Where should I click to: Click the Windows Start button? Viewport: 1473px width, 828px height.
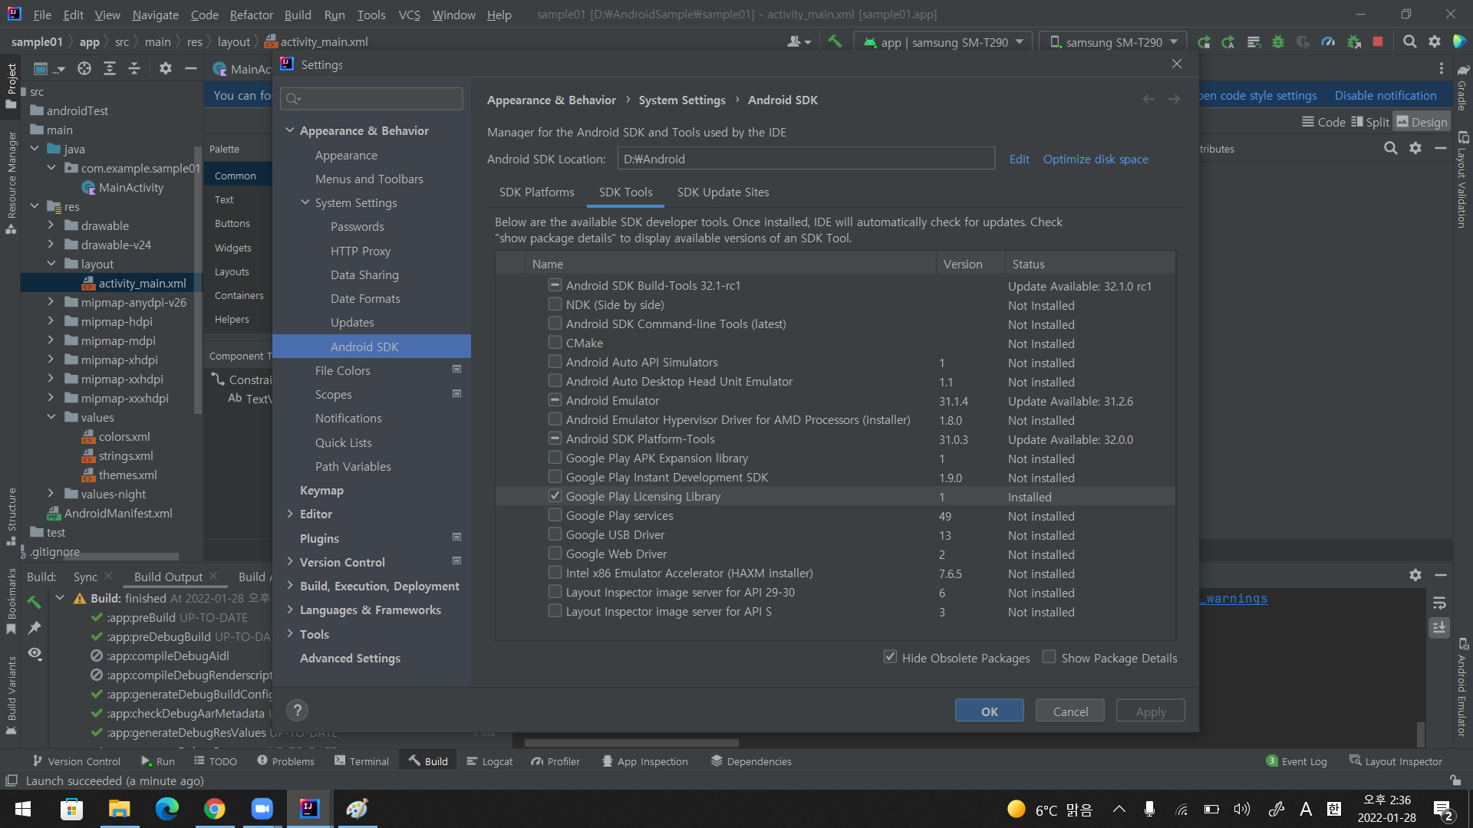point(23,809)
